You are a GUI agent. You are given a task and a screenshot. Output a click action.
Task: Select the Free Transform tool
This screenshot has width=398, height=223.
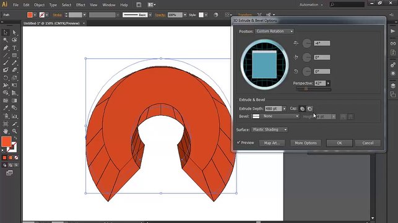[x=14, y=85]
